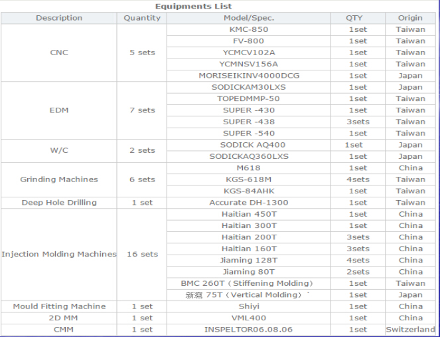Click the KGS-618M model cell
Image resolution: width=440 pixels, height=337 pixels.
[x=249, y=179]
